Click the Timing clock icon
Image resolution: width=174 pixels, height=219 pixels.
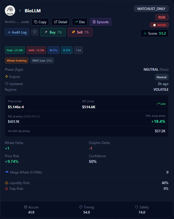pos(81,207)
